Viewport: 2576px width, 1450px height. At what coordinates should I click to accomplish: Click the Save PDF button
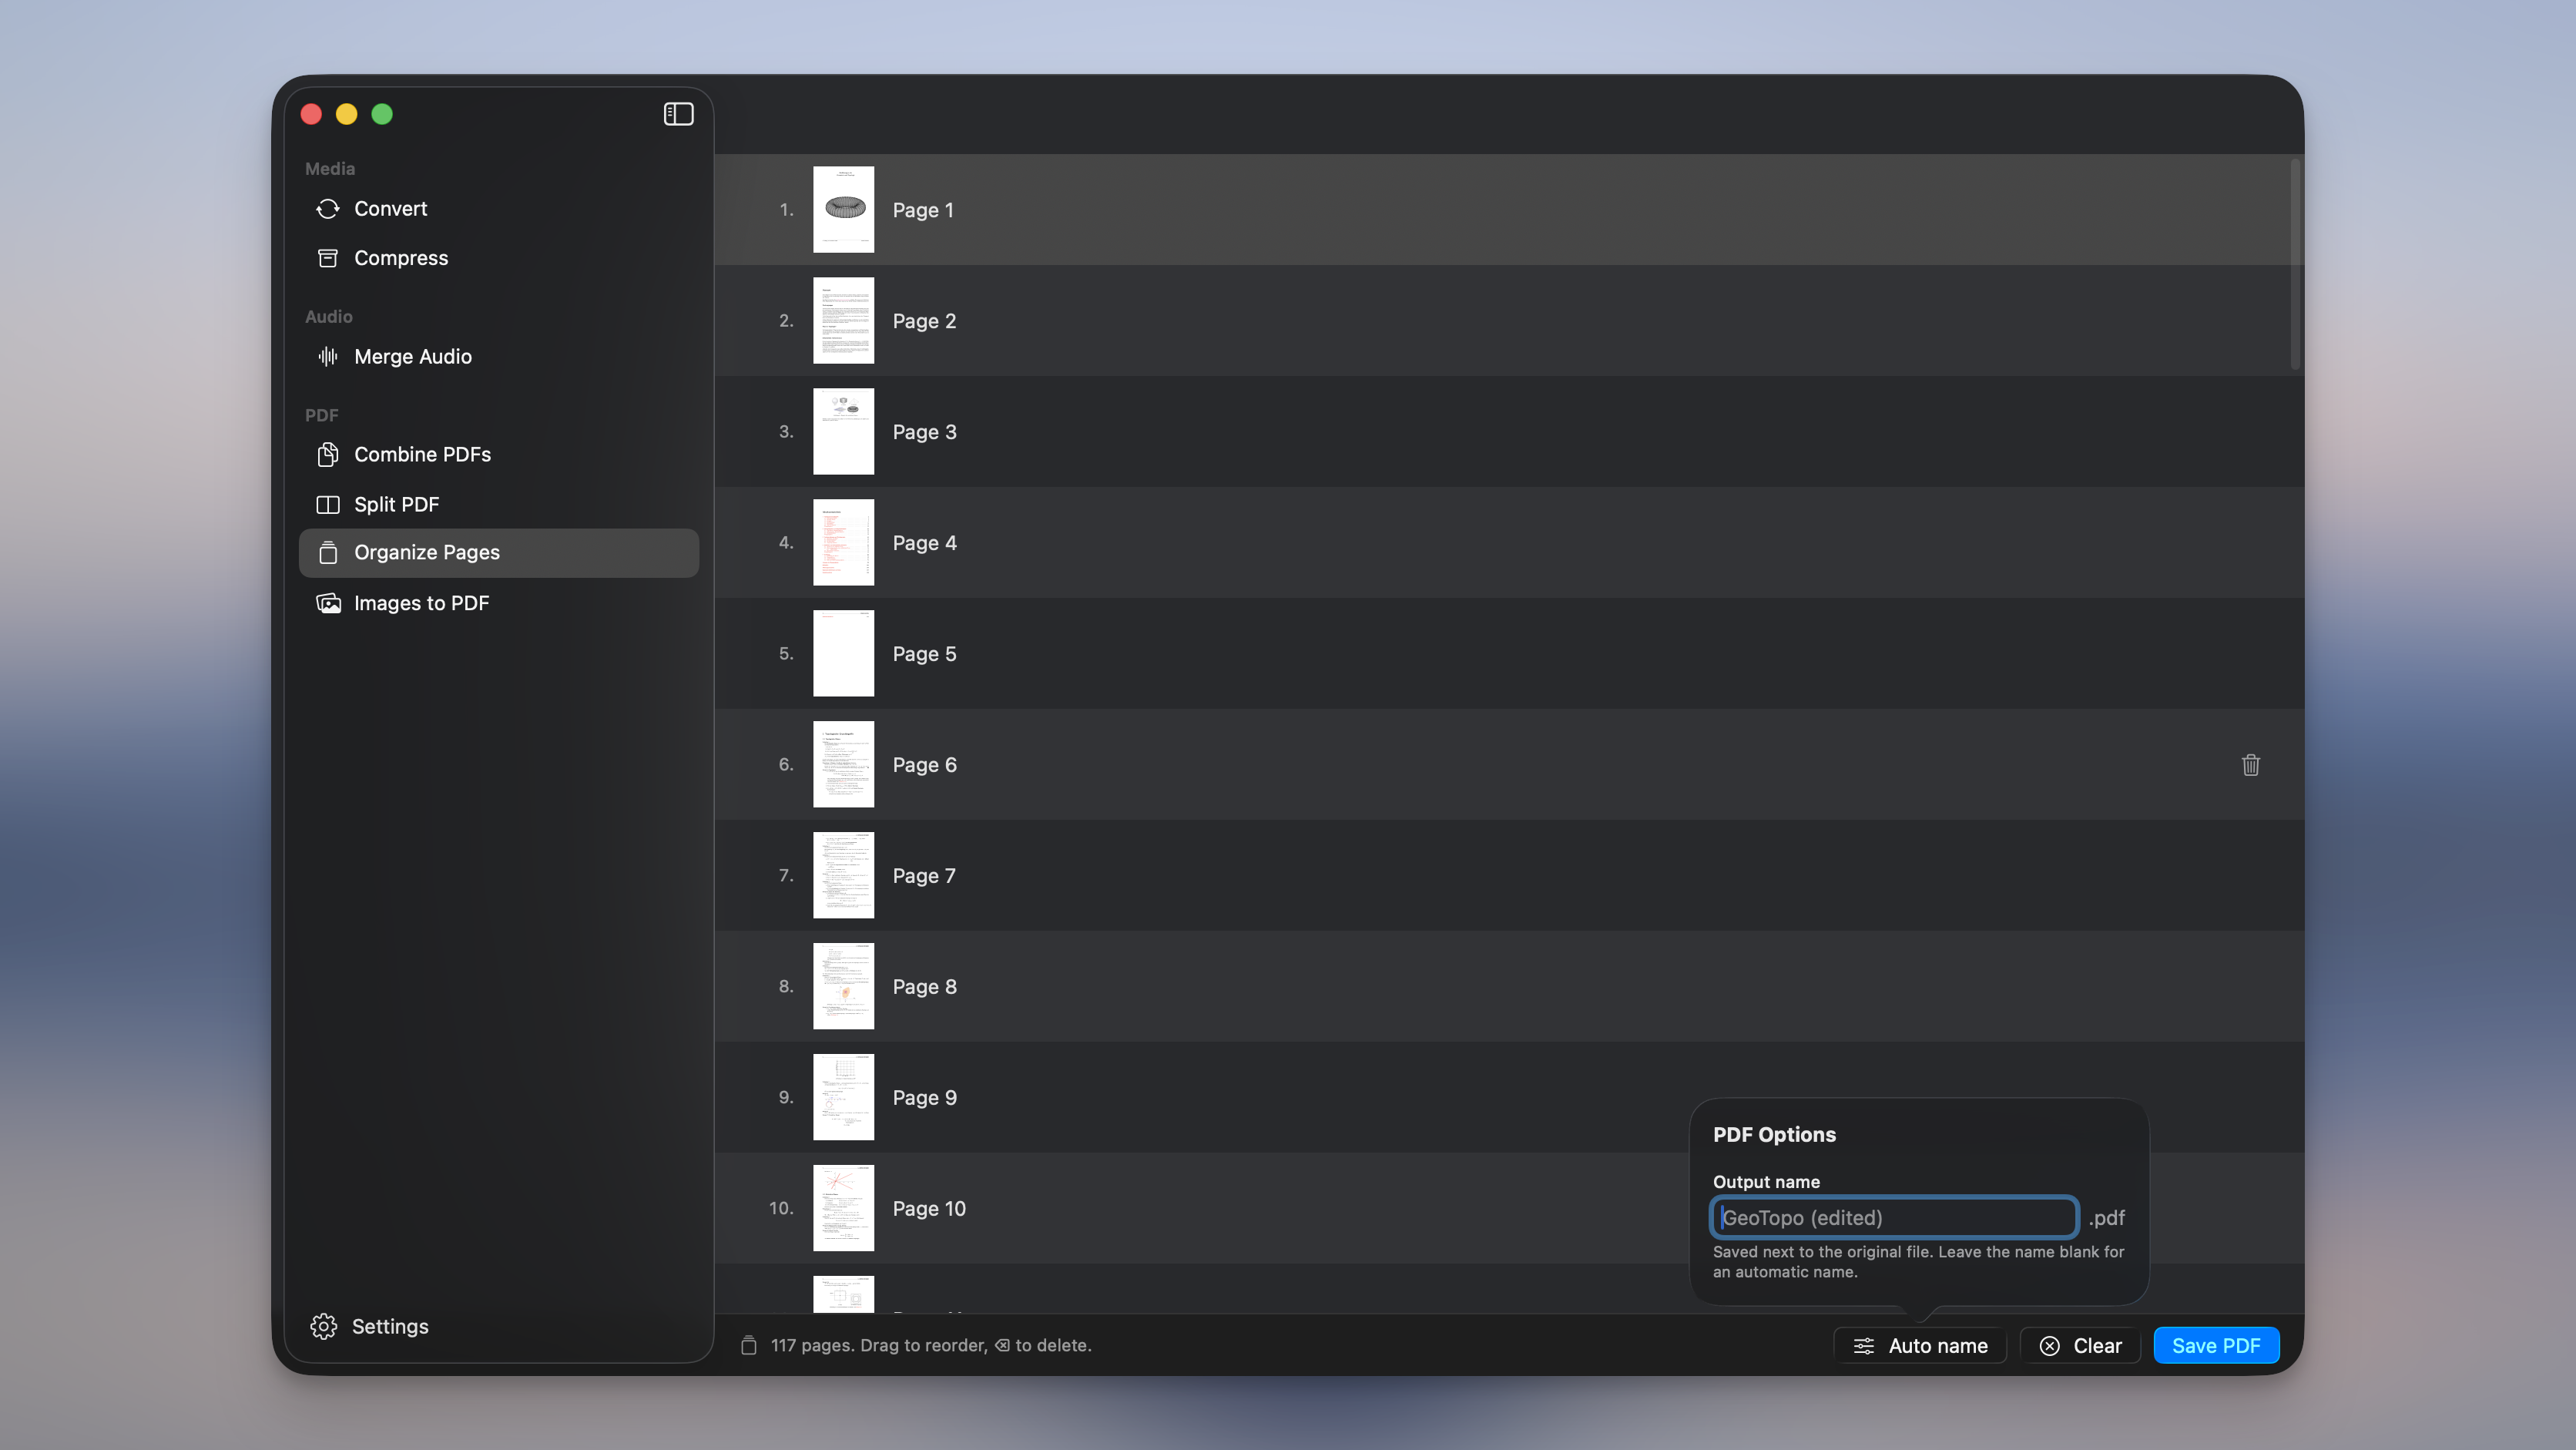tap(2216, 1346)
